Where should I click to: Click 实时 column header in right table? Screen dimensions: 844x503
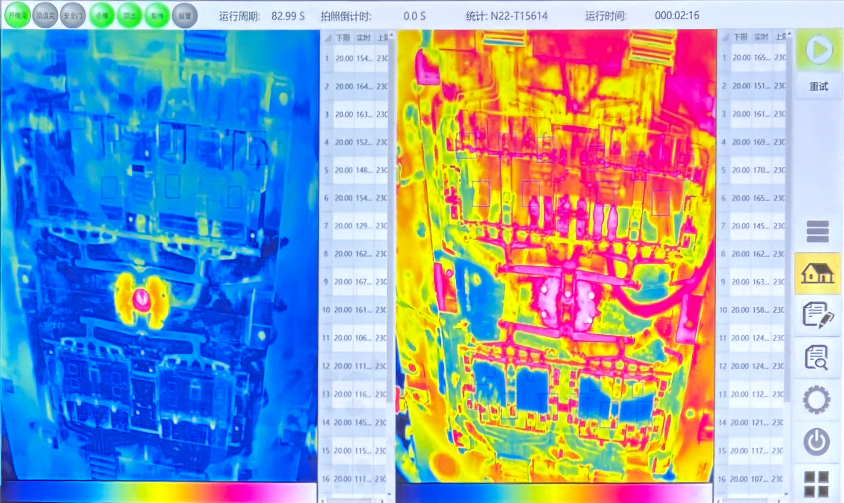point(761,37)
